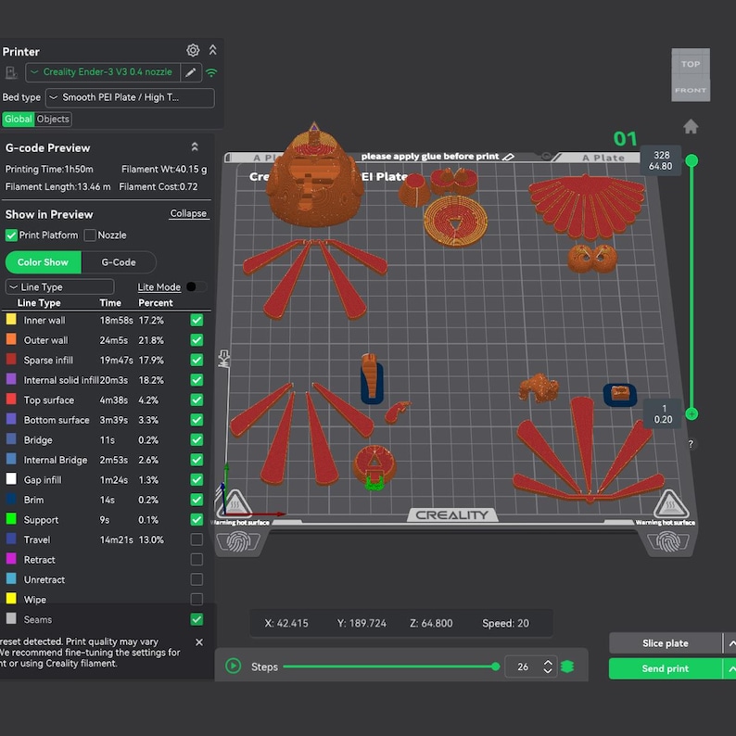Click the Retract magenta color swatch

click(x=11, y=559)
